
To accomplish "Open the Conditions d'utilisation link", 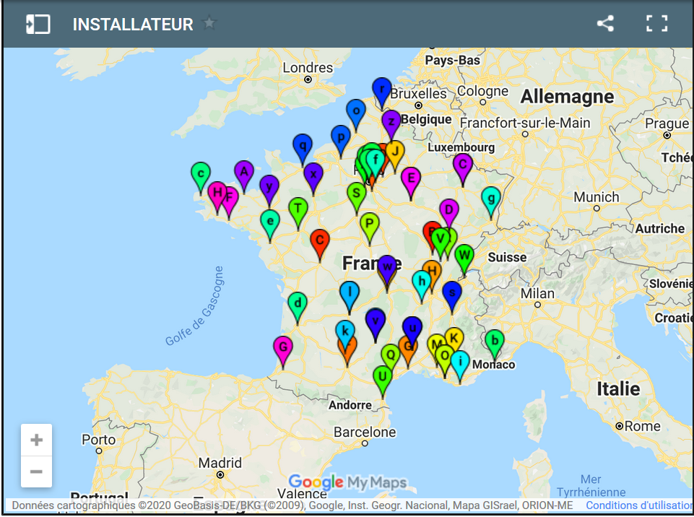I will pos(640,505).
